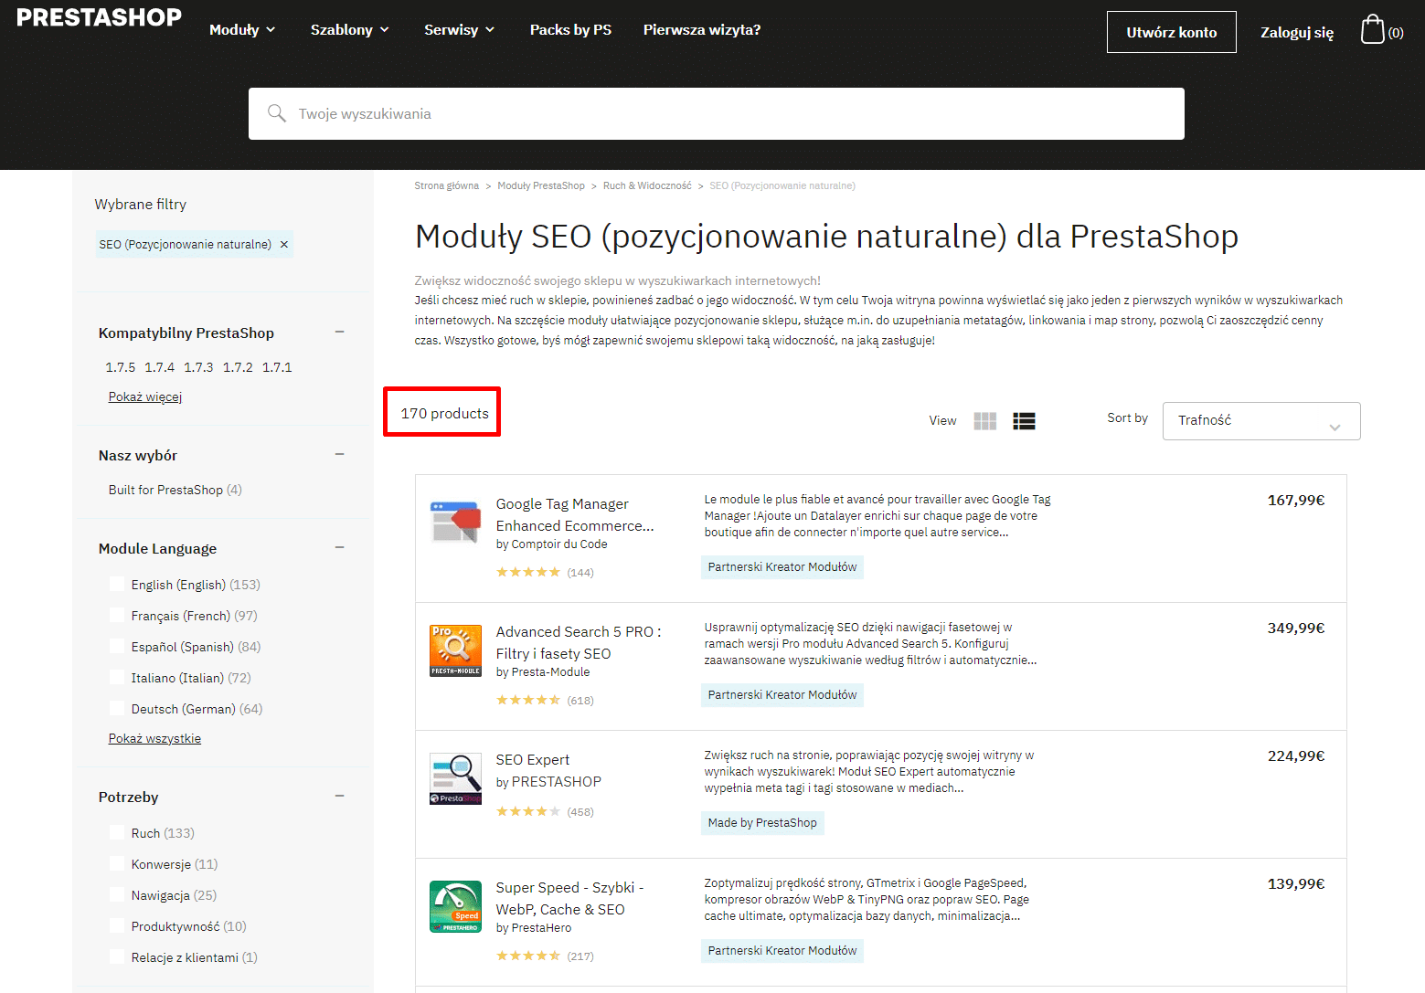Click Pokaż wszystkie under Module Language
Image resolution: width=1425 pixels, height=993 pixels.
154,738
